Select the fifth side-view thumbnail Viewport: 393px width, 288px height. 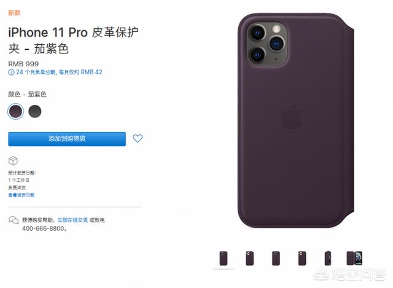click(x=328, y=259)
